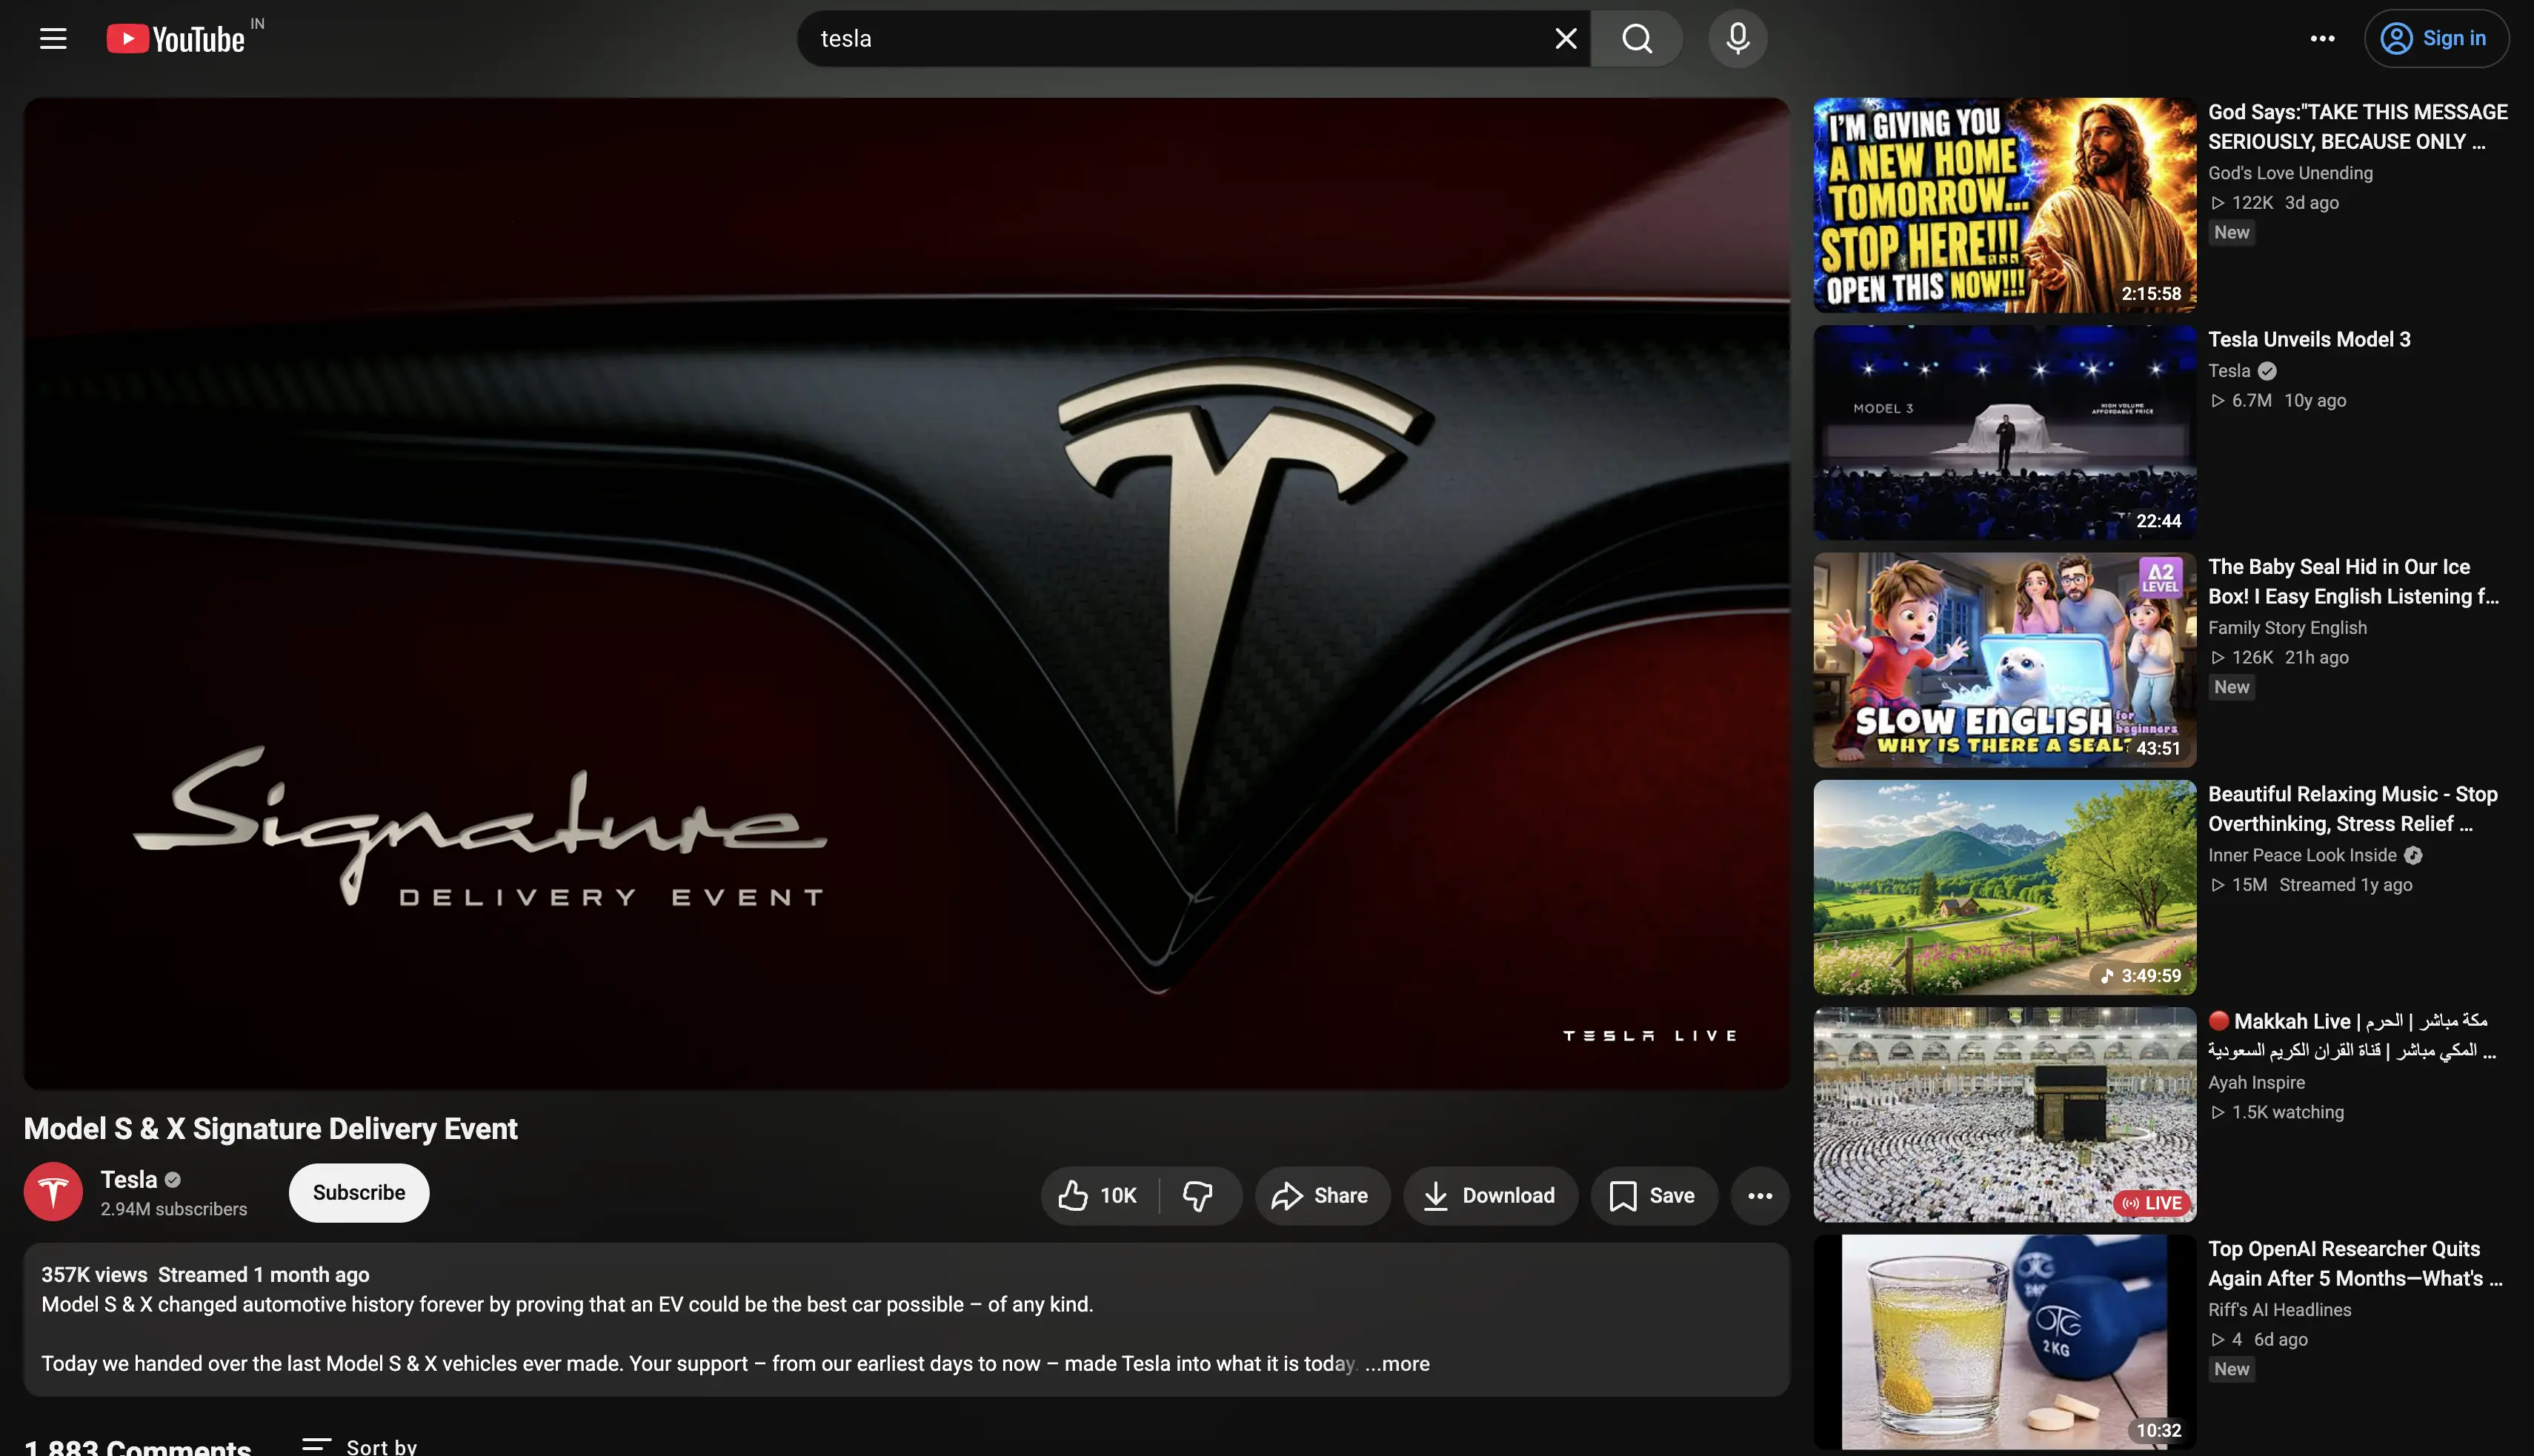Download the video
2534x1456 pixels.
click(x=1491, y=1196)
